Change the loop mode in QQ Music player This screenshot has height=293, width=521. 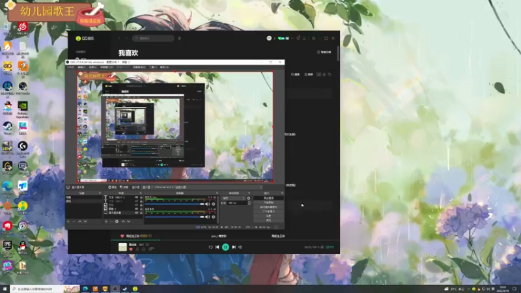point(210,247)
